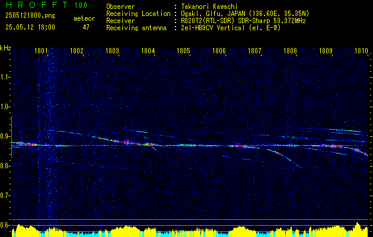This screenshot has width=373, height=237.
Task: Click the yellow signal level histogram
Action: pos(190,230)
